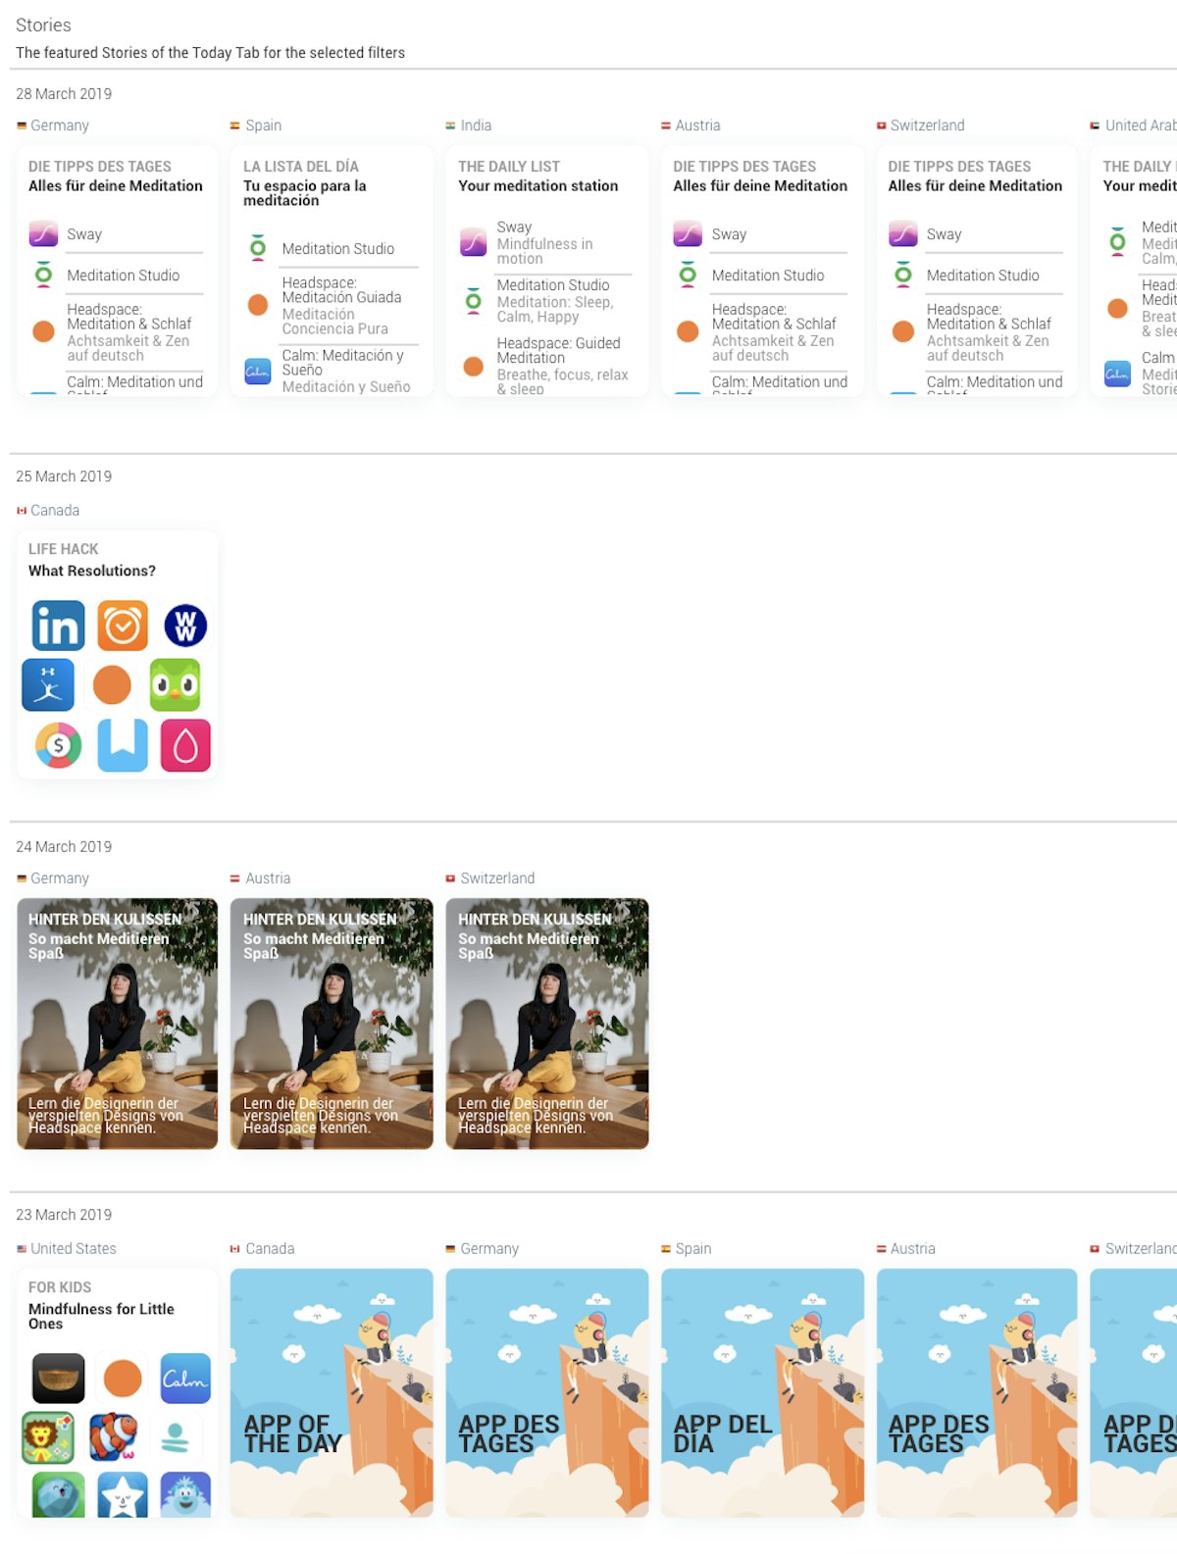Click the 'Your meditation station' title for India

[x=537, y=185]
